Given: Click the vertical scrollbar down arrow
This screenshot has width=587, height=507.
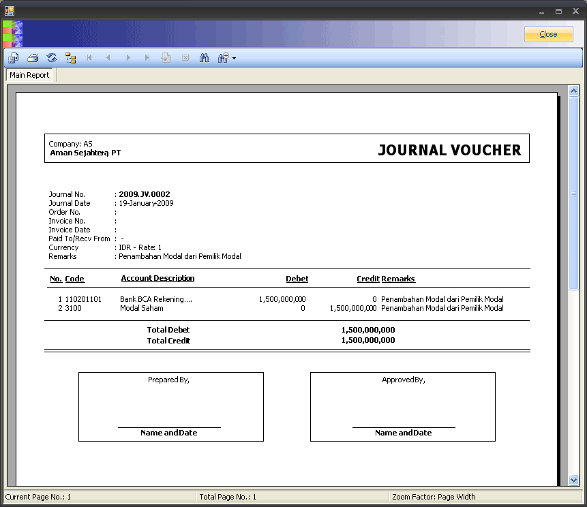Looking at the screenshot, I should point(573,480).
